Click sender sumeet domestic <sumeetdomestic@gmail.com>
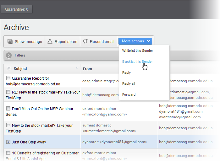The height and width of the screenshot is (161, 220). [109, 128]
